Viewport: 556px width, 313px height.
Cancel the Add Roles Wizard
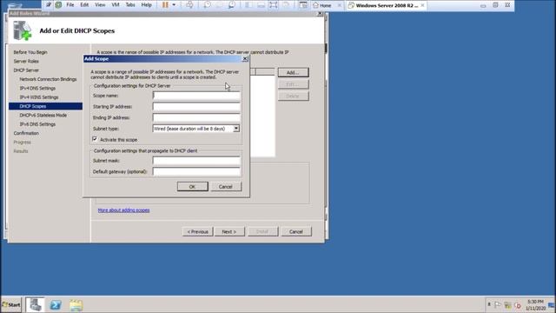(296, 232)
